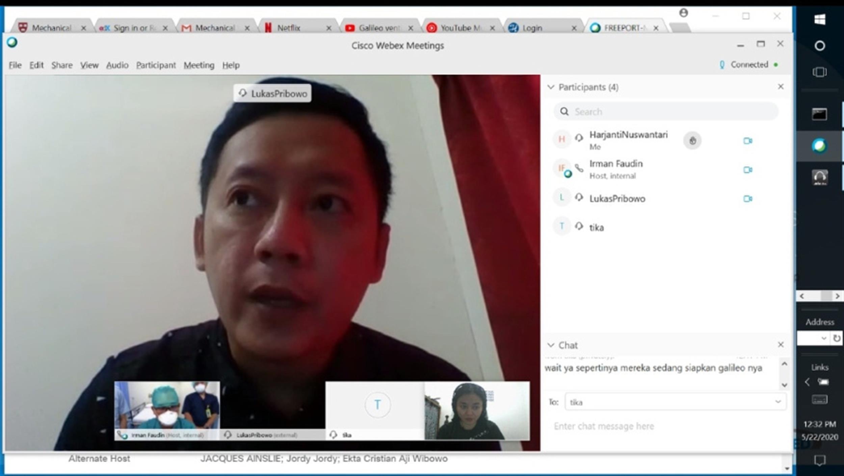844x476 pixels.
Task: Click the video camera icon beside HarjantiNuswantari
Action: [x=748, y=141]
